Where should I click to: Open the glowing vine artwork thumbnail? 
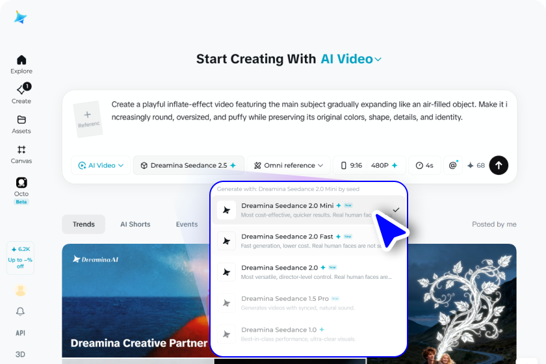[461, 304]
